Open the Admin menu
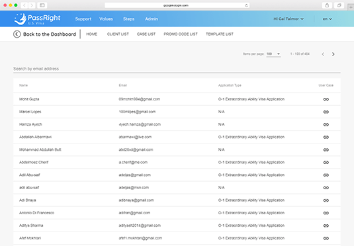354x246 pixels. pyautogui.click(x=152, y=19)
